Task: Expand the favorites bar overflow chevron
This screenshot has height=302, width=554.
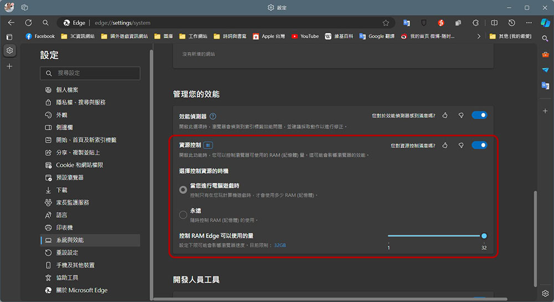Action: point(479,37)
